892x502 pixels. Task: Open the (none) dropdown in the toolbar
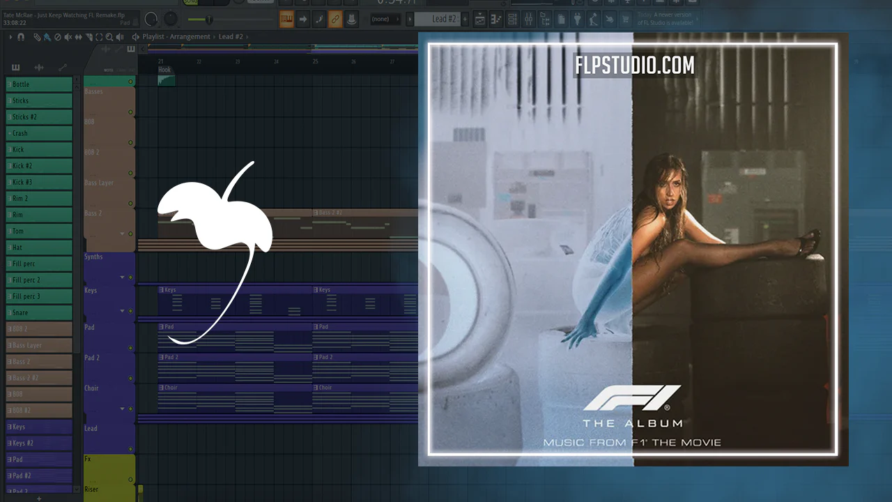(x=385, y=19)
